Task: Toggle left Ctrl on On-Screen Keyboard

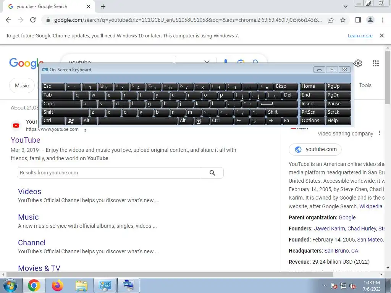Action: (x=53, y=121)
